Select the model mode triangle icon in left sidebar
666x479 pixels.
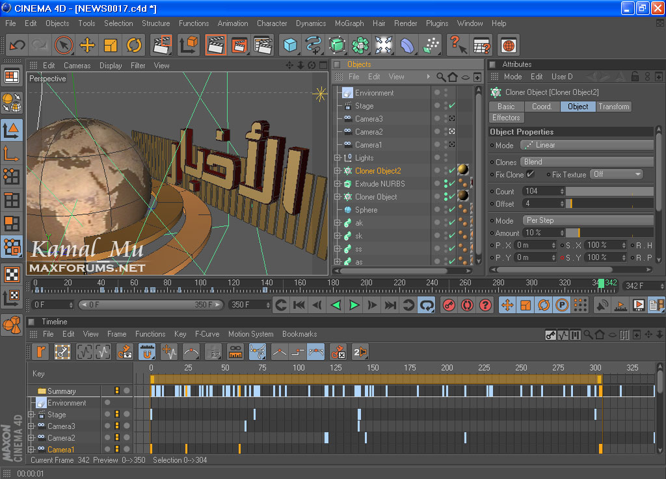pyautogui.click(x=12, y=130)
